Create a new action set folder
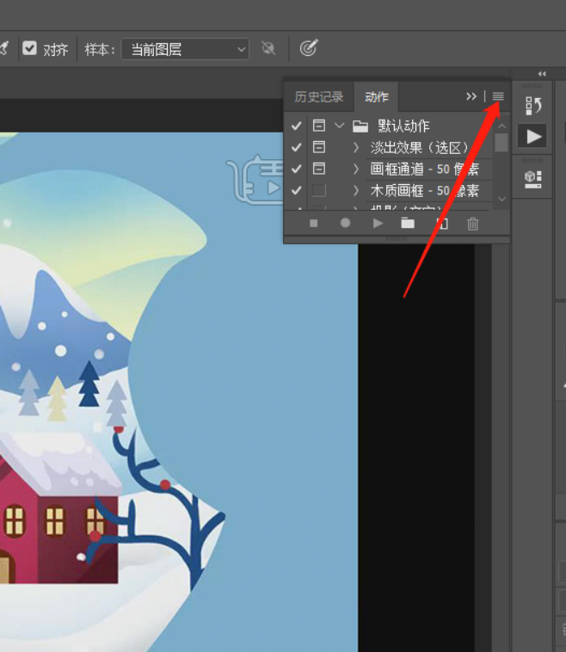Viewport: 566px width, 652px height. pos(408,224)
